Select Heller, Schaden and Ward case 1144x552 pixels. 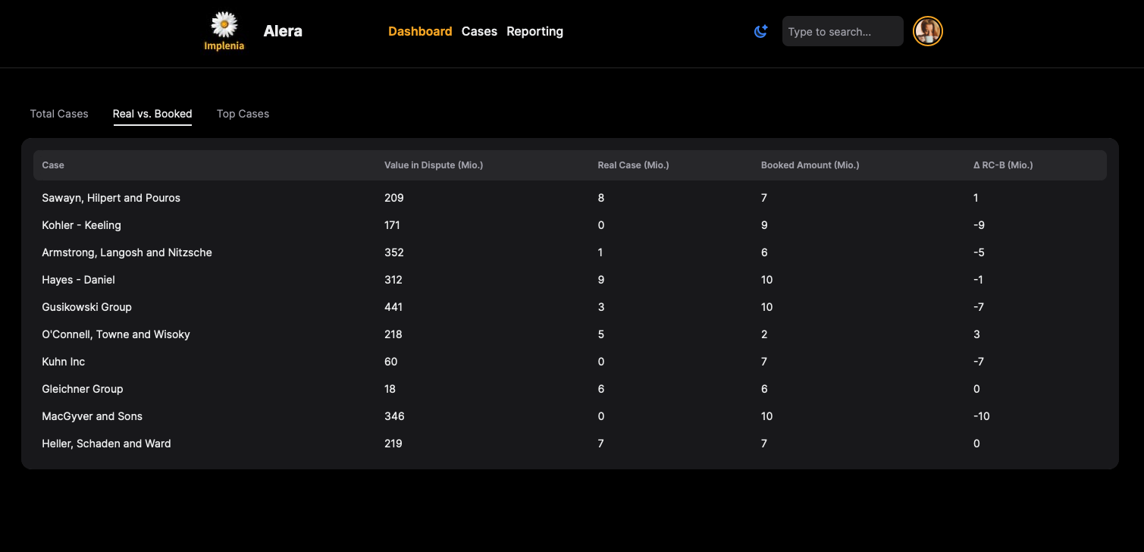pos(106,444)
